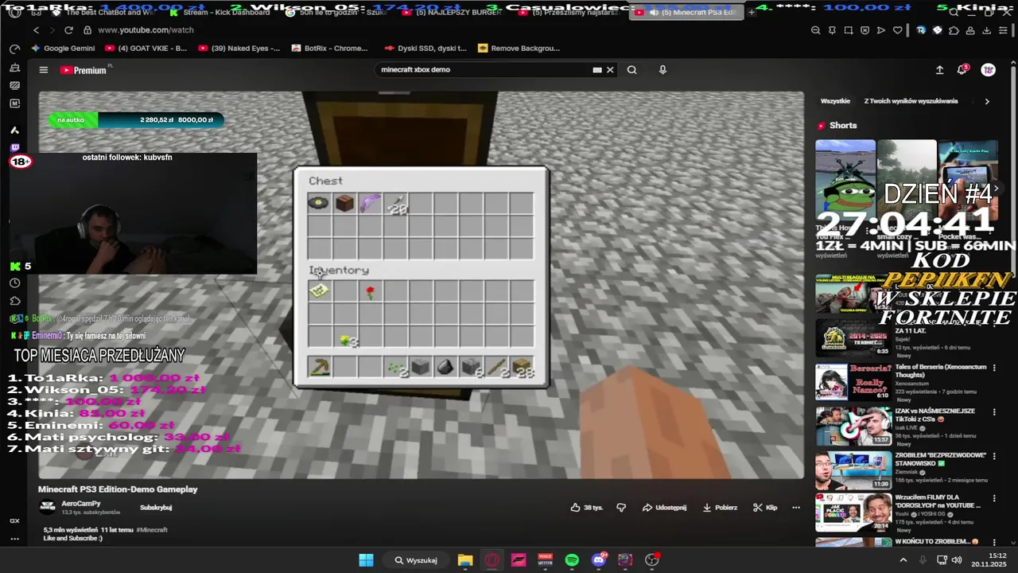Open the address bar search zoom icon
The image size is (1018, 573).
click(816, 30)
